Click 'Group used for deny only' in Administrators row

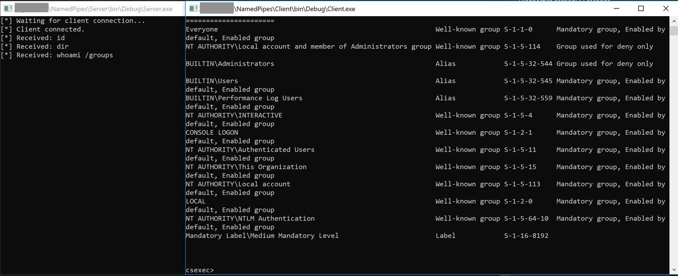(x=605, y=64)
